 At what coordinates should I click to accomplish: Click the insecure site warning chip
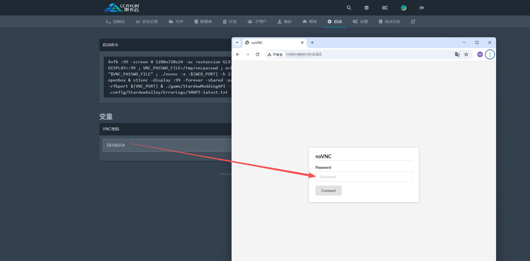[x=275, y=54]
